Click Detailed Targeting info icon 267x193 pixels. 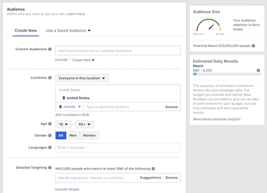(50, 167)
